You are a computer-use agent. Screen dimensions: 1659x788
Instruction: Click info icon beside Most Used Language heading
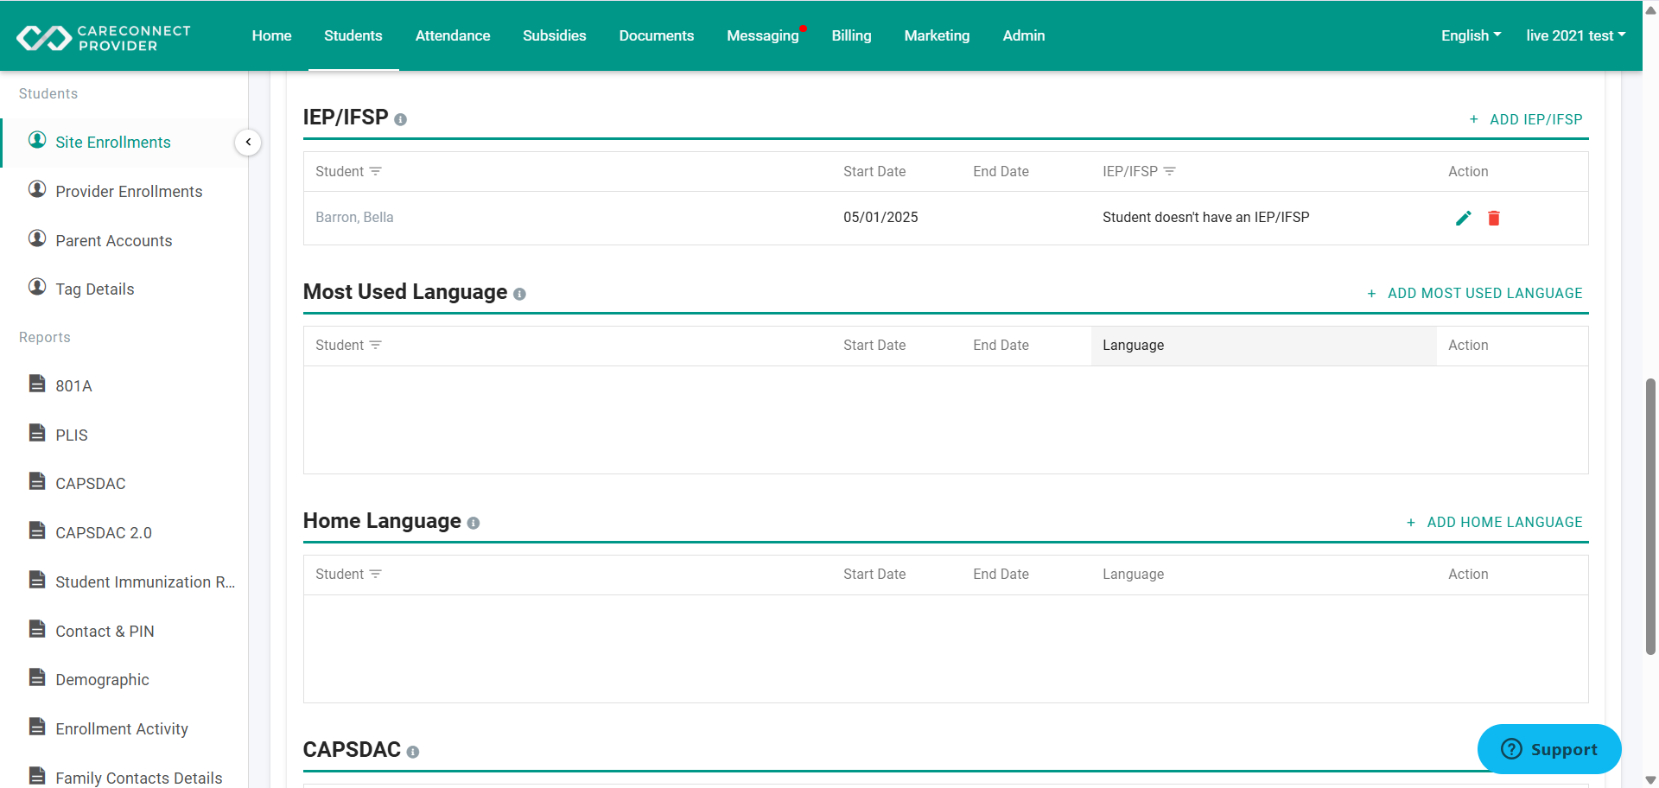pyautogui.click(x=519, y=294)
